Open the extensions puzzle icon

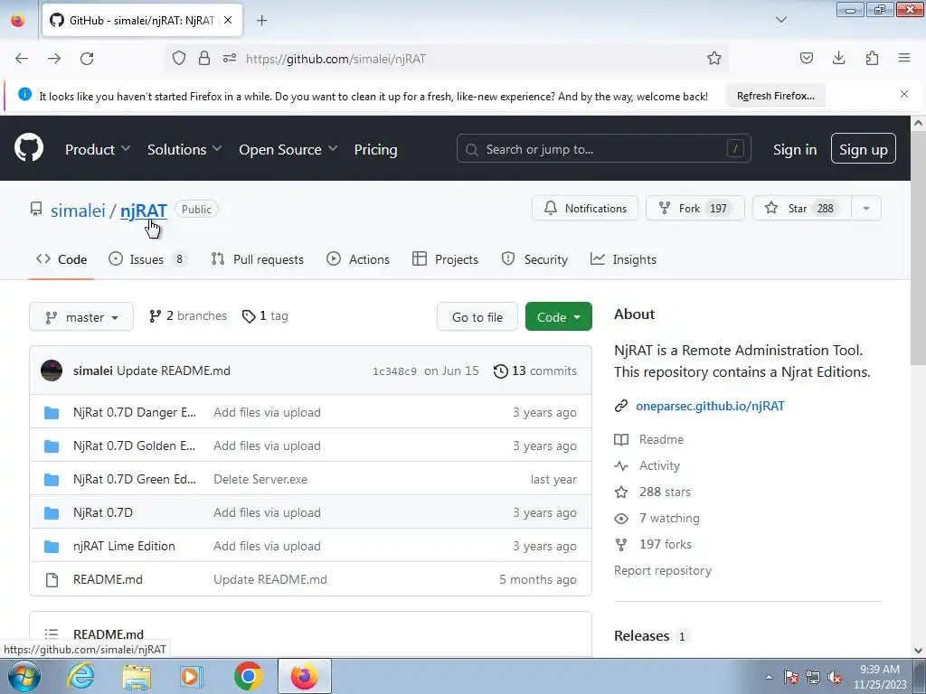point(872,58)
